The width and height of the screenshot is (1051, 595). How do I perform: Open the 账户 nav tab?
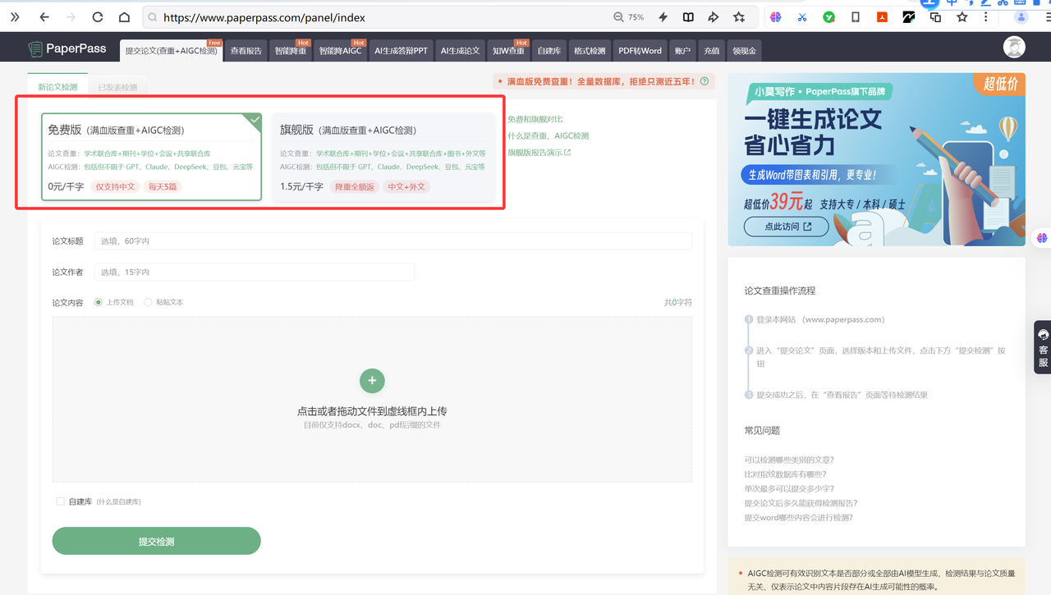[682, 51]
